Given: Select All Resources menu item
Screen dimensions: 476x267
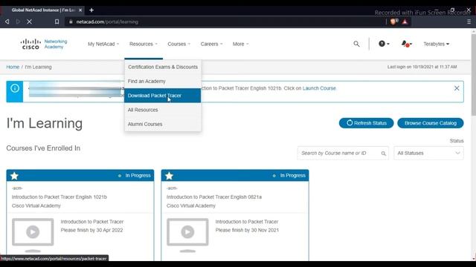Looking at the screenshot, I should click(x=163, y=110).
